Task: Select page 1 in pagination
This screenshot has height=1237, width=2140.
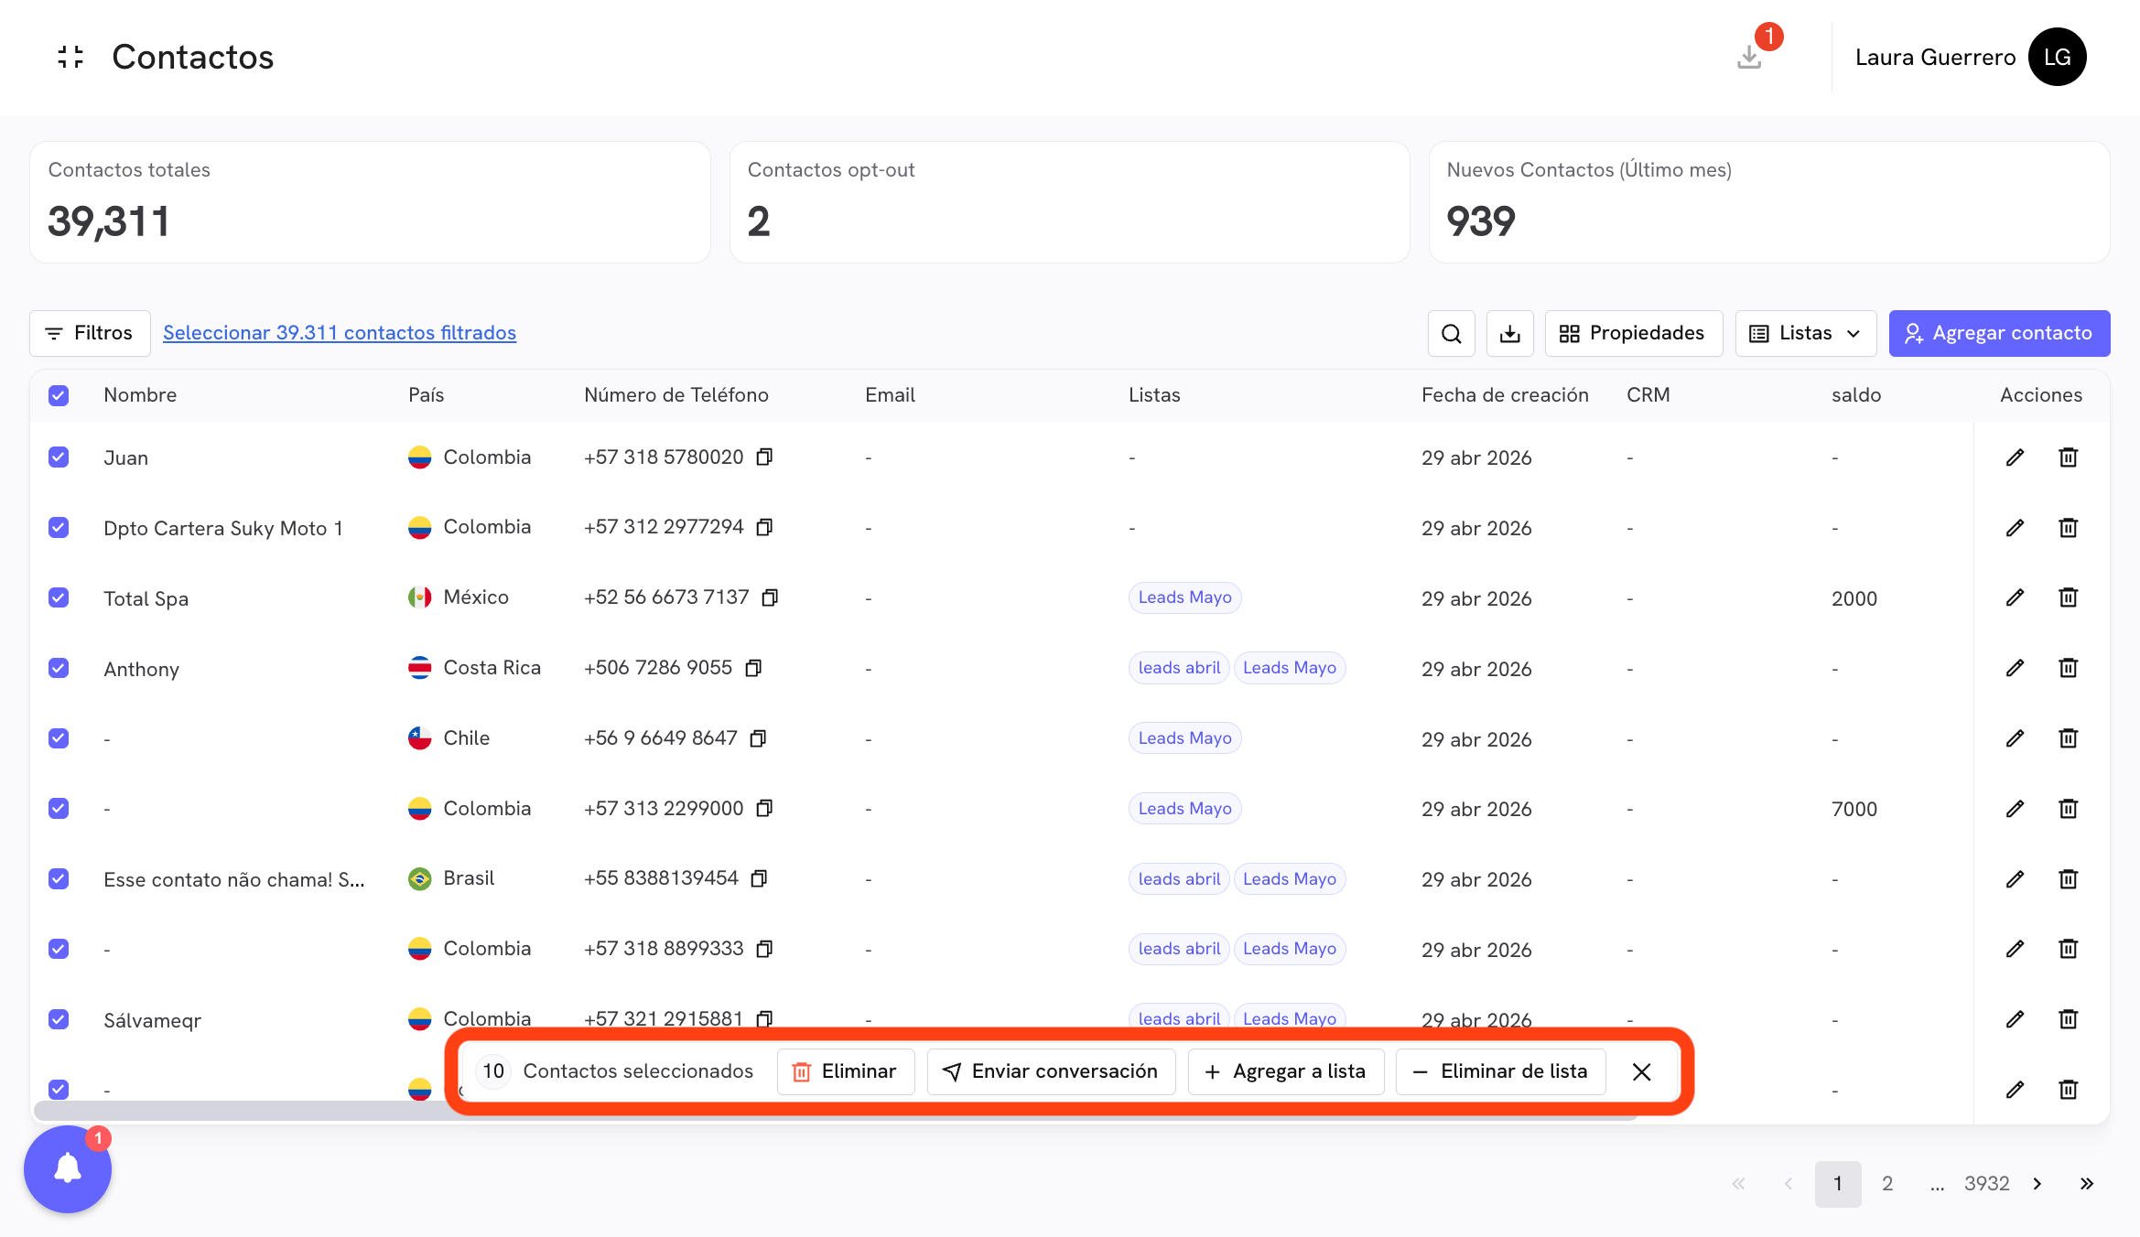Action: tap(1838, 1184)
